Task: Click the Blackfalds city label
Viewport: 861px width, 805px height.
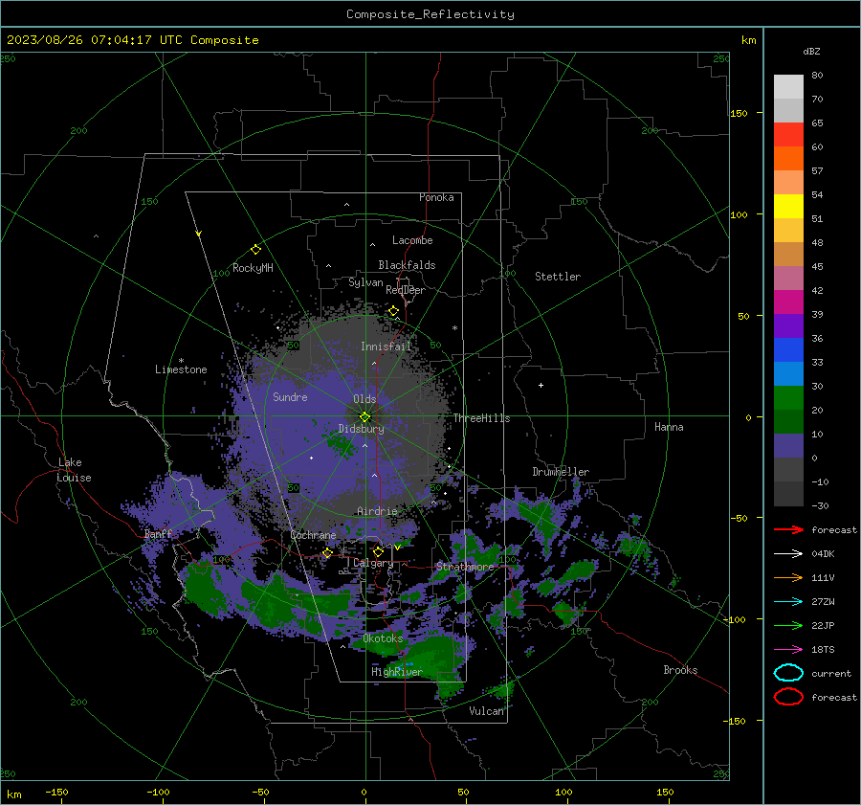Action: 407,265
